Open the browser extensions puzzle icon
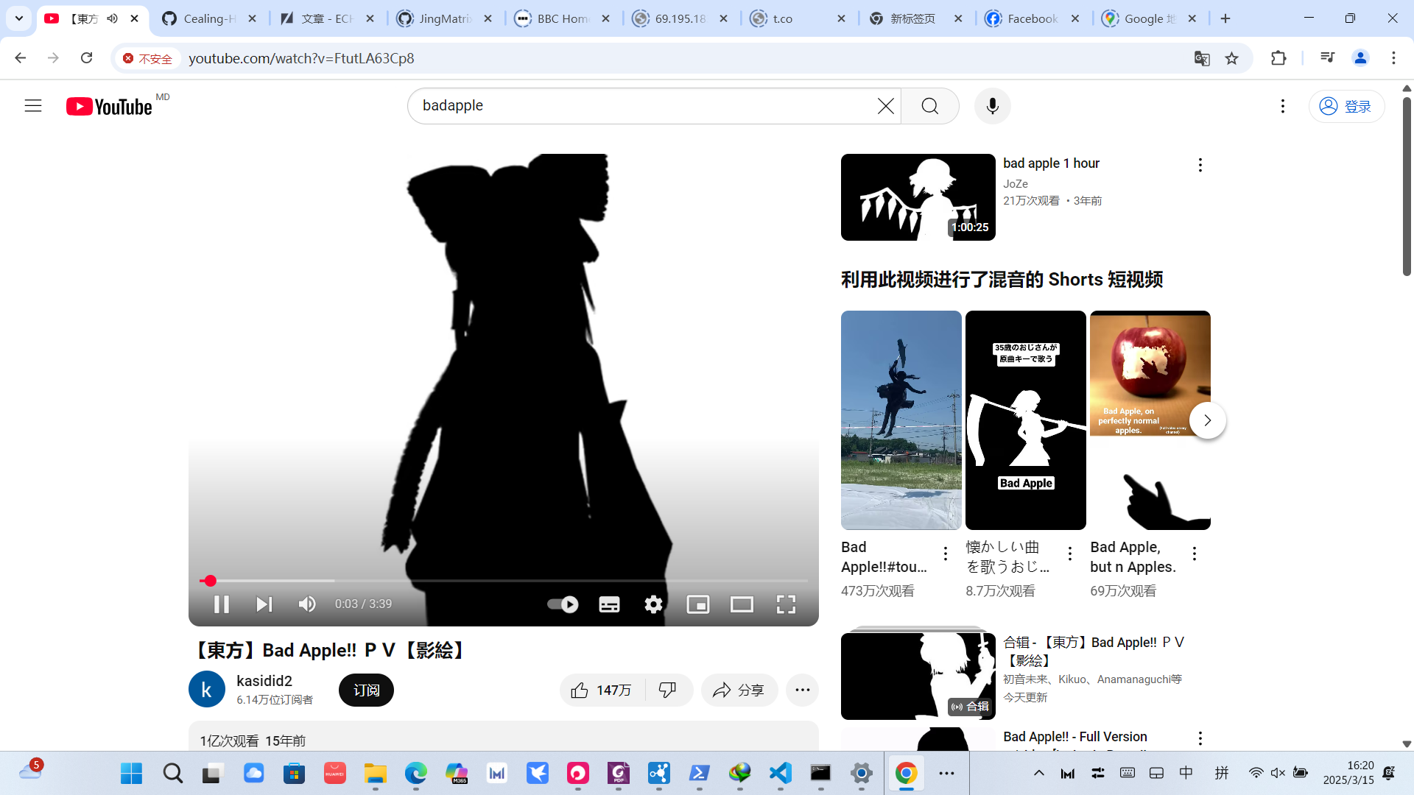1414x795 pixels. [x=1278, y=58]
